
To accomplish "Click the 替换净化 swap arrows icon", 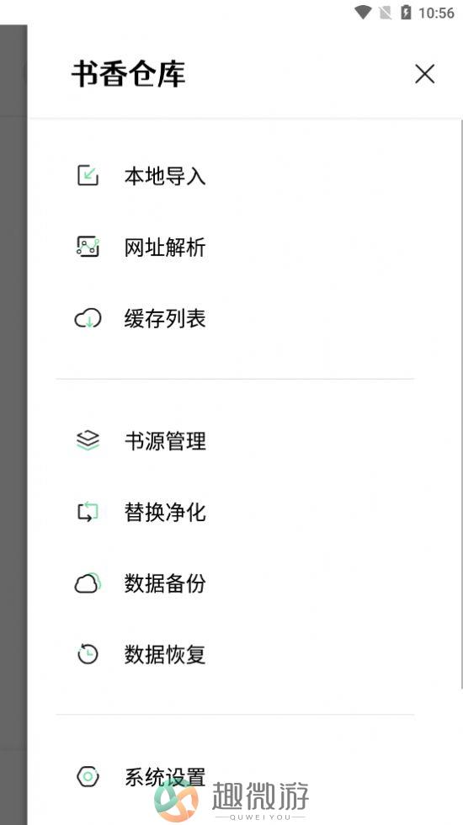I will pos(88,512).
